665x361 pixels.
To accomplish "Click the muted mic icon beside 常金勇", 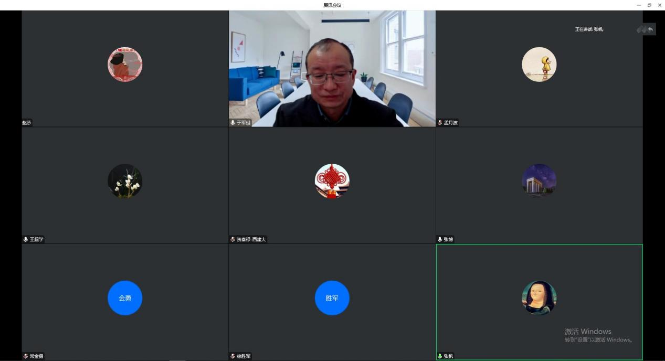I will [26, 356].
